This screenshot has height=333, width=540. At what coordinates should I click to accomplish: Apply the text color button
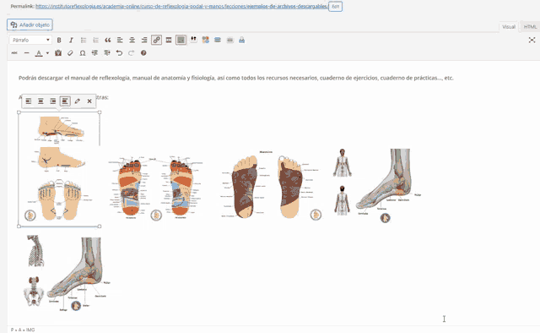(x=39, y=52)
